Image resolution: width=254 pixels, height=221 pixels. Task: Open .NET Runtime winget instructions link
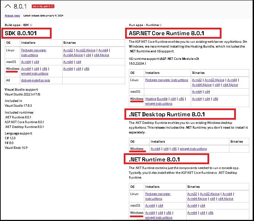(159, 218)
